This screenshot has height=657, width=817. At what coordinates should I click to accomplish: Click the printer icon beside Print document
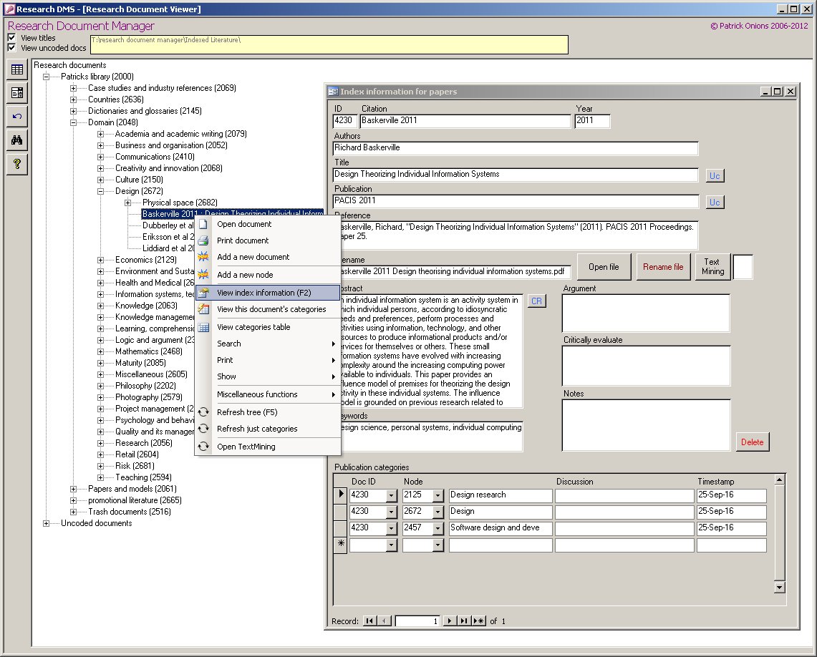[203, 240]
